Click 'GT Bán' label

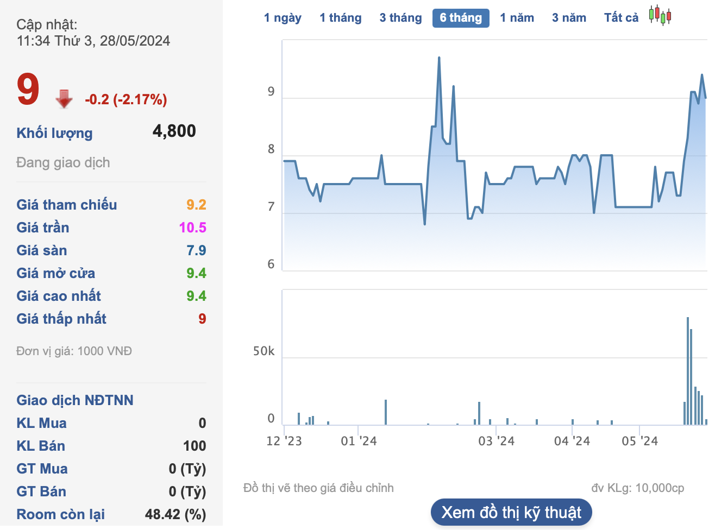tap(41, 491)
